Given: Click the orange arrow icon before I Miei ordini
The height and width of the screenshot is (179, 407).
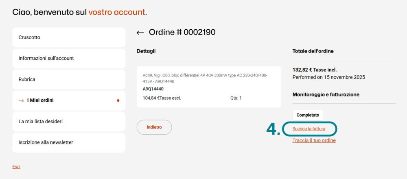Looking at the screenshot, I should (21, 100).
